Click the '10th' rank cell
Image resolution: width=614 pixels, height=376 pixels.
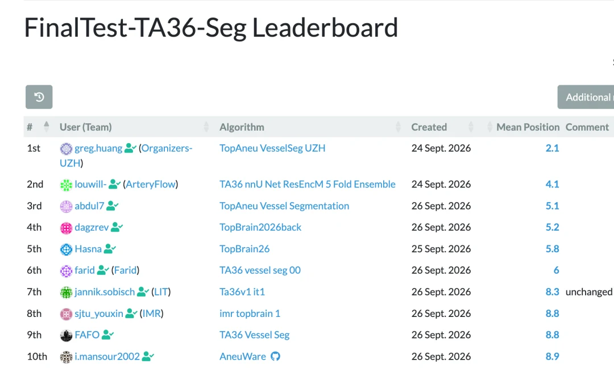(x=37, y=357)
